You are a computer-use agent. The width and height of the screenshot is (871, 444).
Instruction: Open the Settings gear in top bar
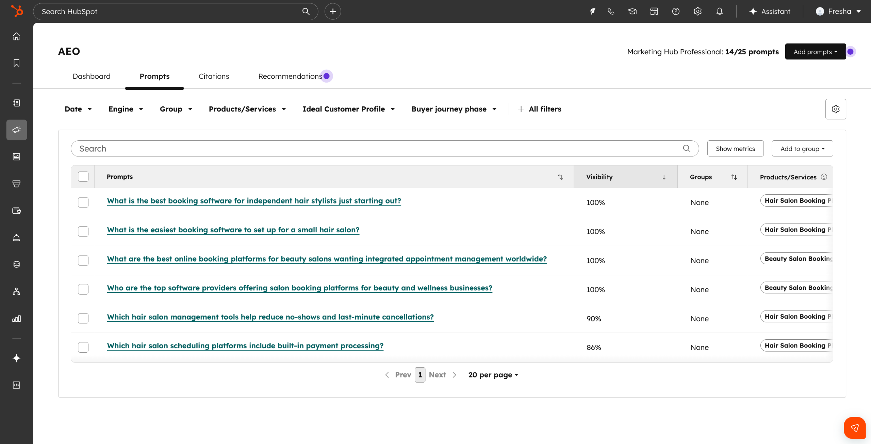(697, 11)
